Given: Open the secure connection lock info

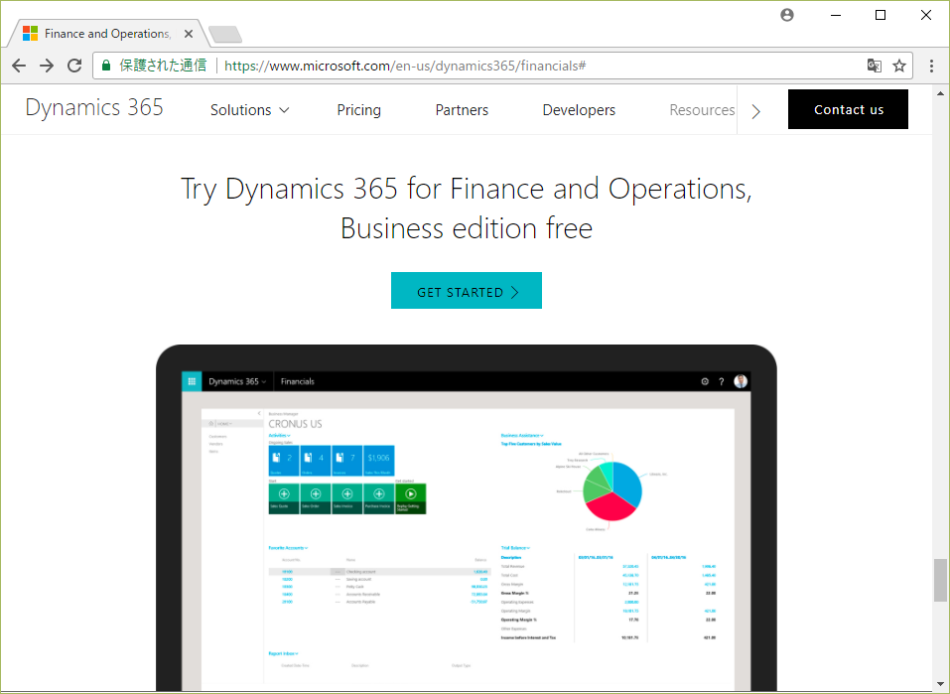Looking at the screenshot, I should pyautogui.click(x=106, y=66).
